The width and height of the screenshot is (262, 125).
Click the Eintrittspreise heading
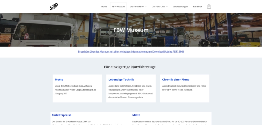point(61,115)
